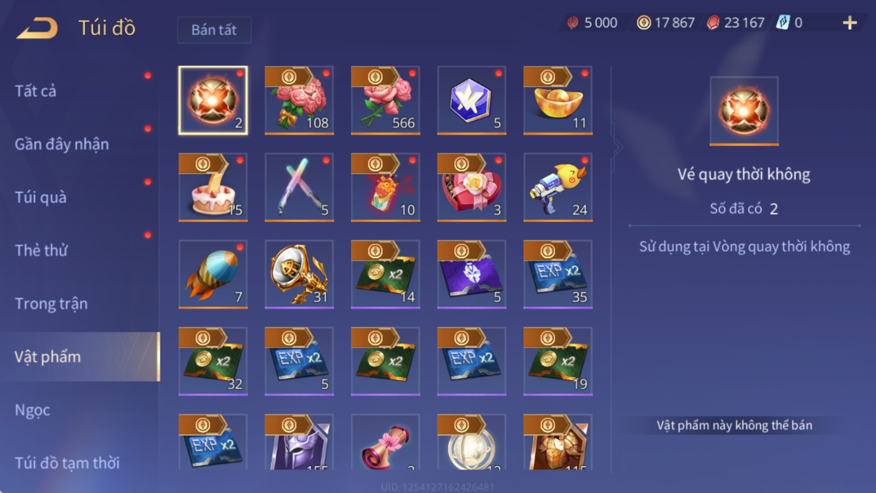
Task: Select the duck water gun item
Action: coord(558,187)
